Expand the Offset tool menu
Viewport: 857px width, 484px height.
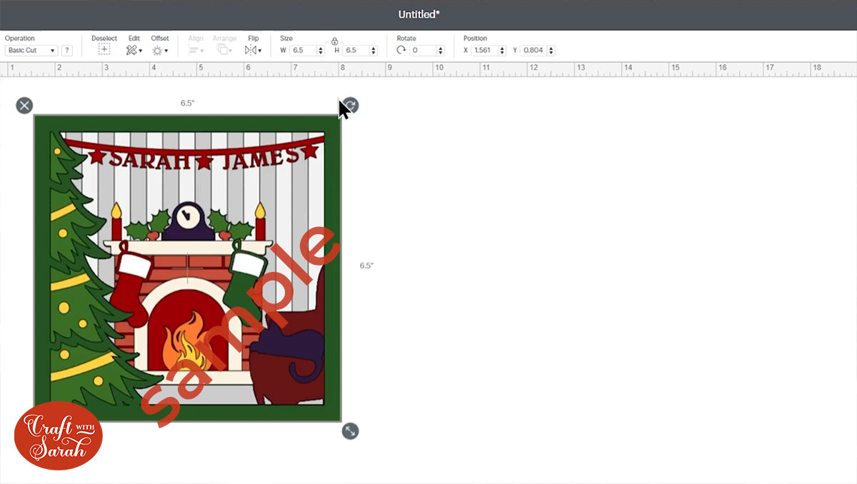click(x=160, y=50)
